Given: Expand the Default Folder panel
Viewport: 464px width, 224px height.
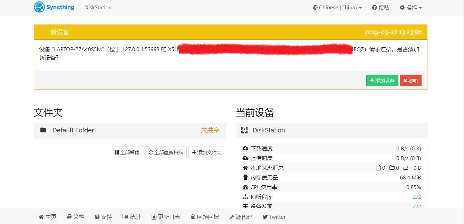Looking at the screenshot, I should point(129,130).
